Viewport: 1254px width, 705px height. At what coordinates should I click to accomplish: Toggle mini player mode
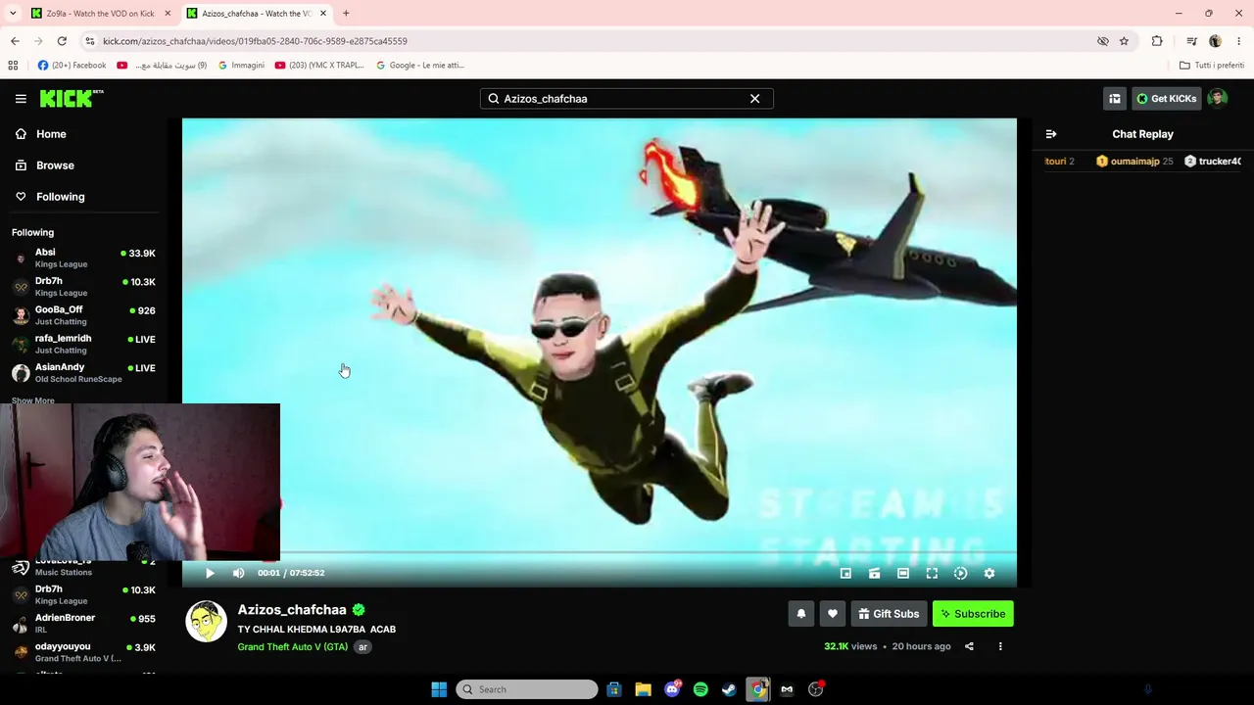click(x=845, y=573)
